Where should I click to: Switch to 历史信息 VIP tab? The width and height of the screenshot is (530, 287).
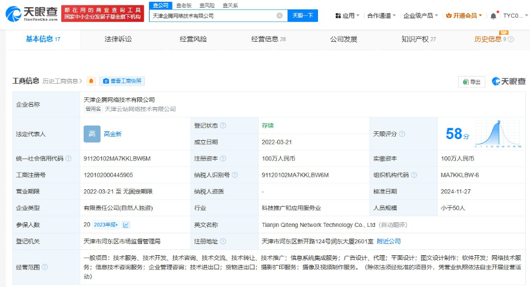[x=490, y=39]
